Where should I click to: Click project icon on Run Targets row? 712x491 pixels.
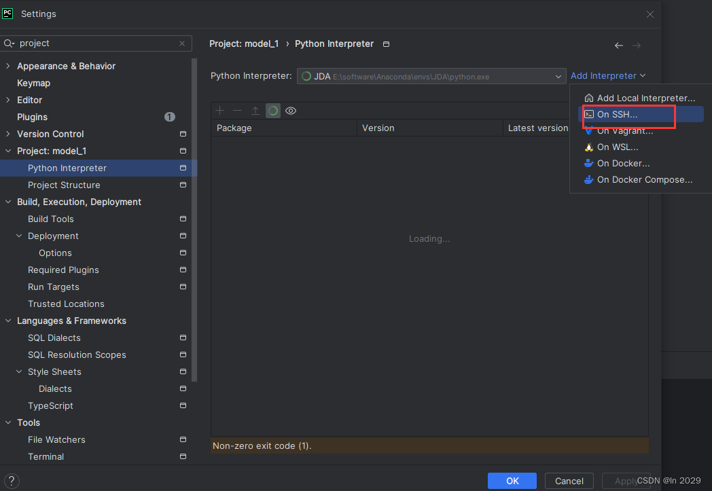tap(183, 287)
